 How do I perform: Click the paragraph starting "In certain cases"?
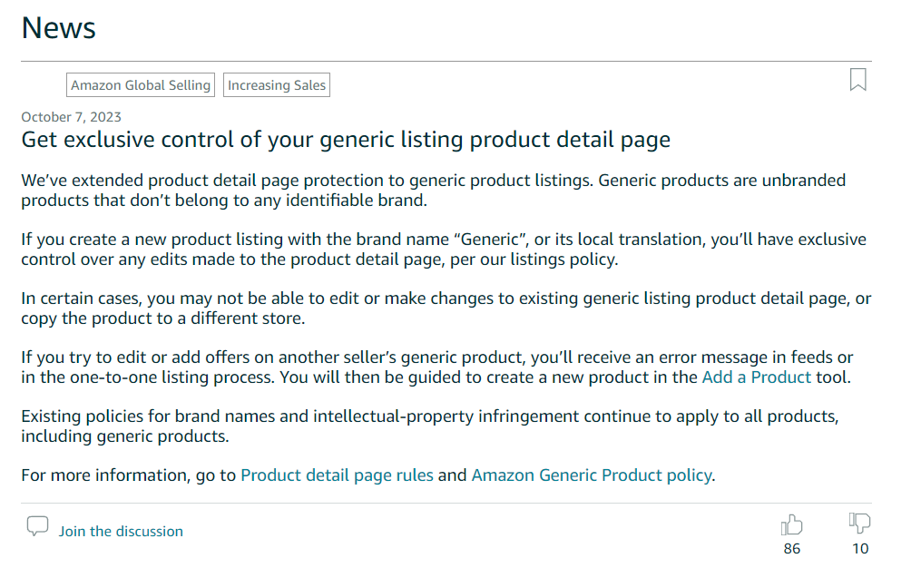[x=446, y=308]
